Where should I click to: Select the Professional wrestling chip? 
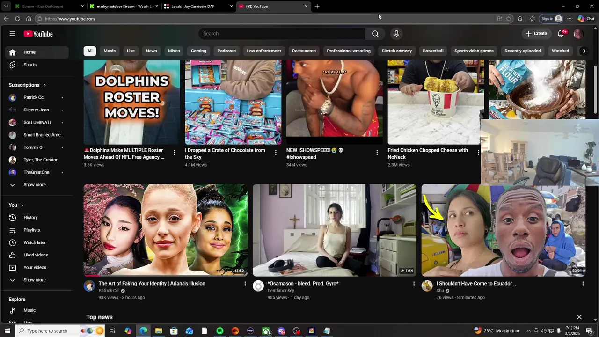tap(349, 51)
